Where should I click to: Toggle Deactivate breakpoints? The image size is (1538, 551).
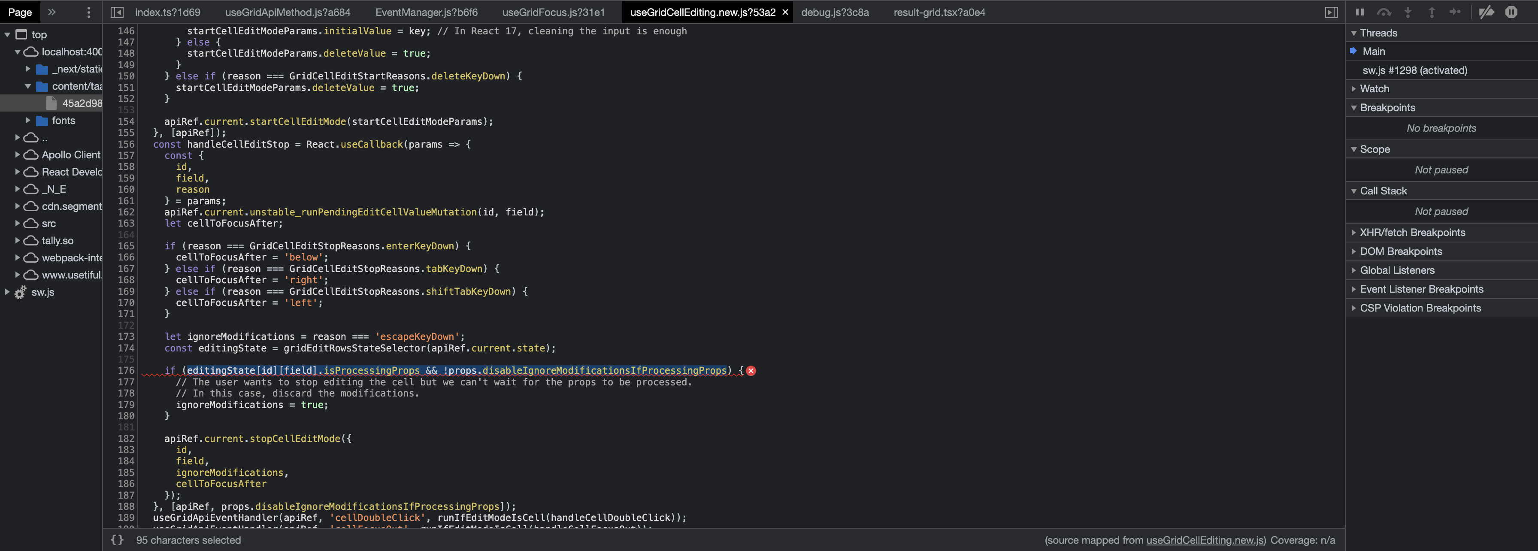pyautogui.click(x=1486, y=11)
